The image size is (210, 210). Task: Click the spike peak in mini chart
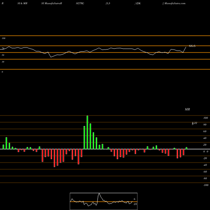coord(99,194)
